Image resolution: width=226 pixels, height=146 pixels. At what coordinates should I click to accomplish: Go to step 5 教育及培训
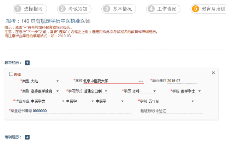point(208,9)
